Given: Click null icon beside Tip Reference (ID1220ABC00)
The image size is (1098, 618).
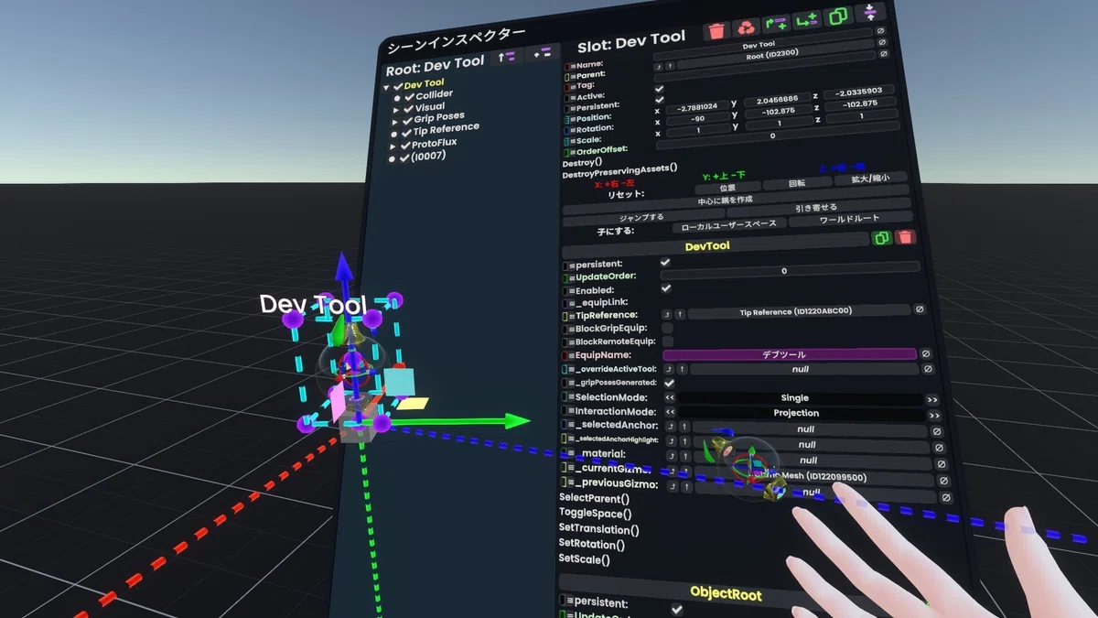Looking at the screenshot, I should point(920,309).
